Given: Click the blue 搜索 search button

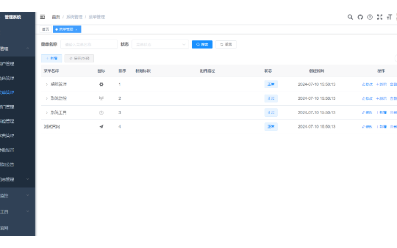Looking at the screenshot, I should 202,45.
